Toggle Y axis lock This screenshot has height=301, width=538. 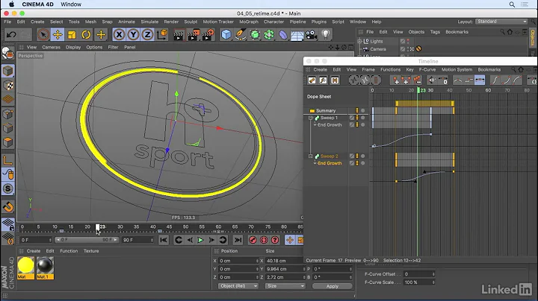[133, 34]
